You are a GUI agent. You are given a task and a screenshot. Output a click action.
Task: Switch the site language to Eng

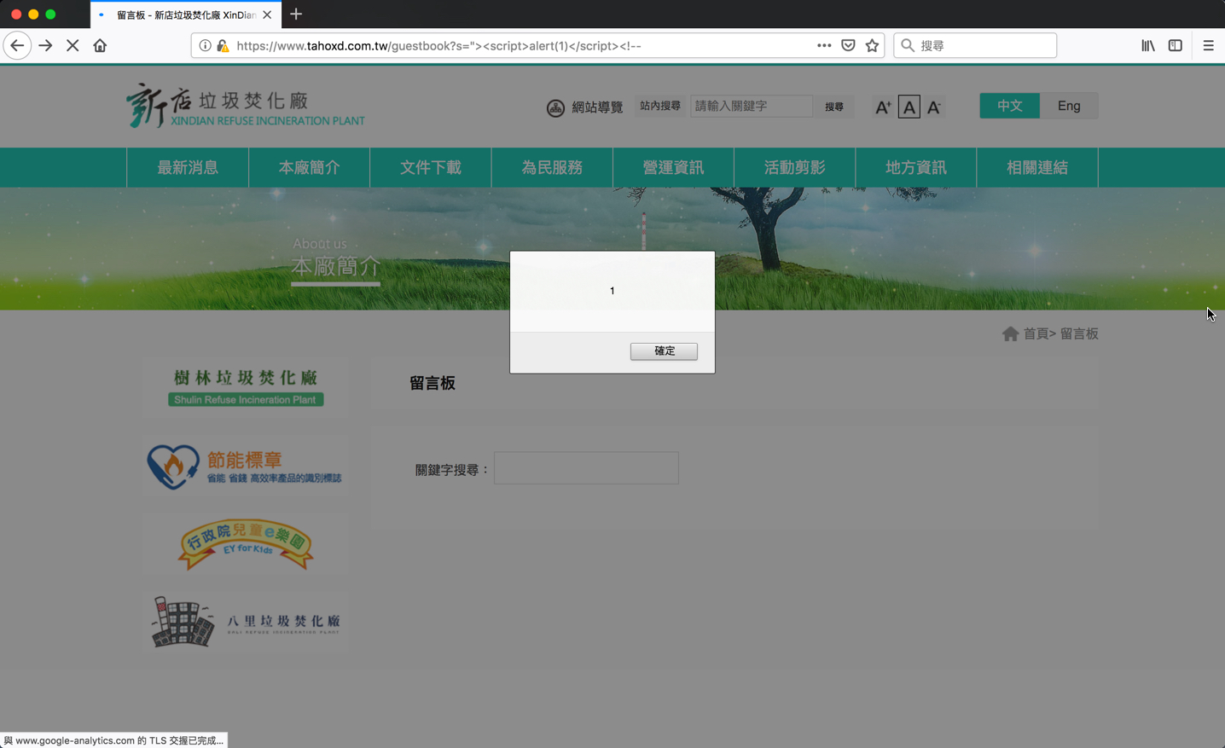(1069, 106)
